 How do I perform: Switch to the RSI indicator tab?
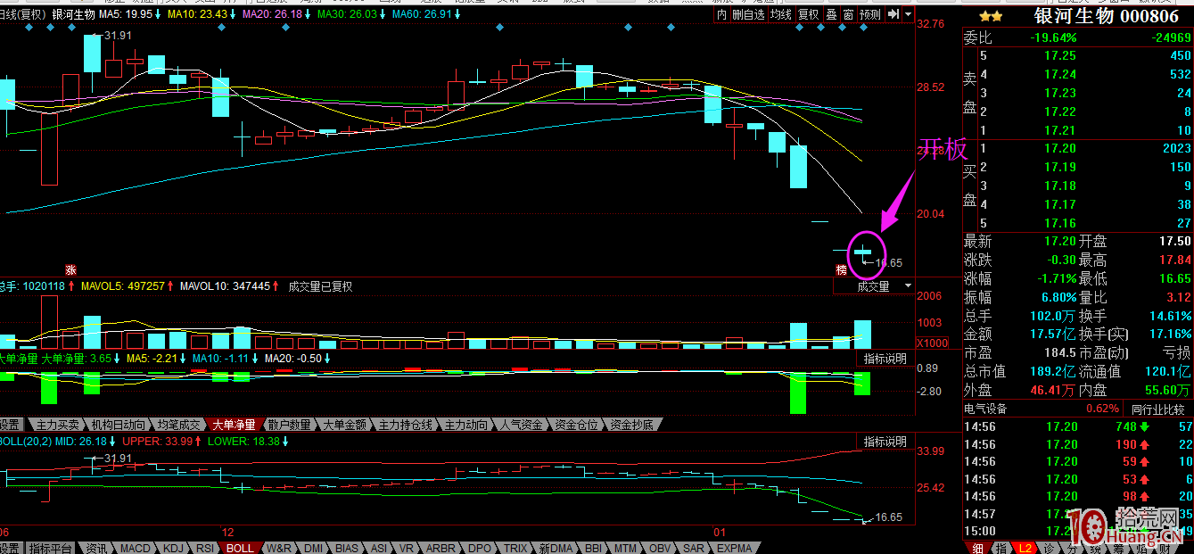pos(205,548)
